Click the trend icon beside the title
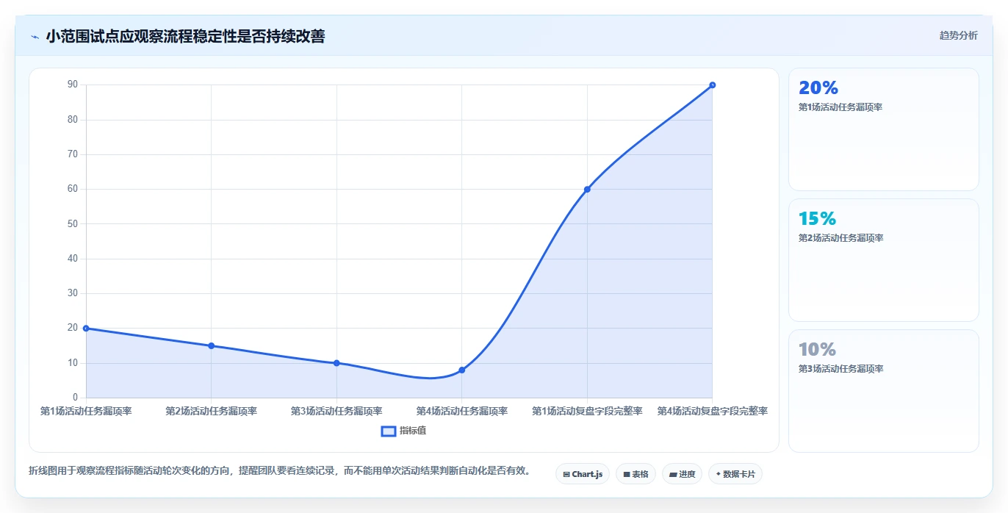The height and width of the screenshot is (513, 1008). (x=35, y=37)
